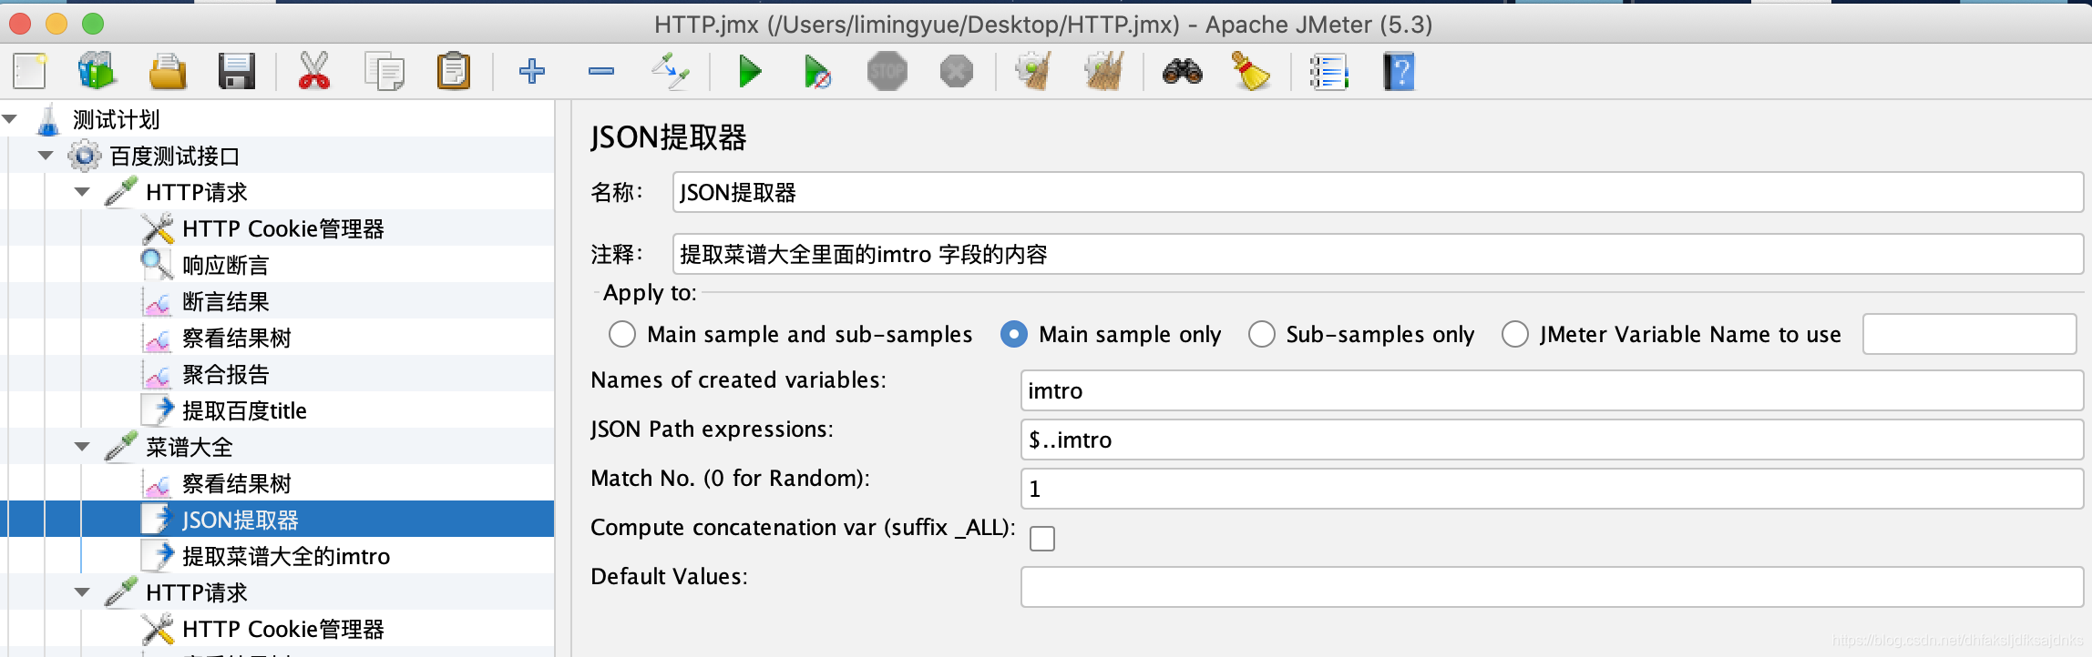Viewport: 2092px width, 657px height.
Task: Select 提取百度title extractor
Action: [x=244, y=410]
